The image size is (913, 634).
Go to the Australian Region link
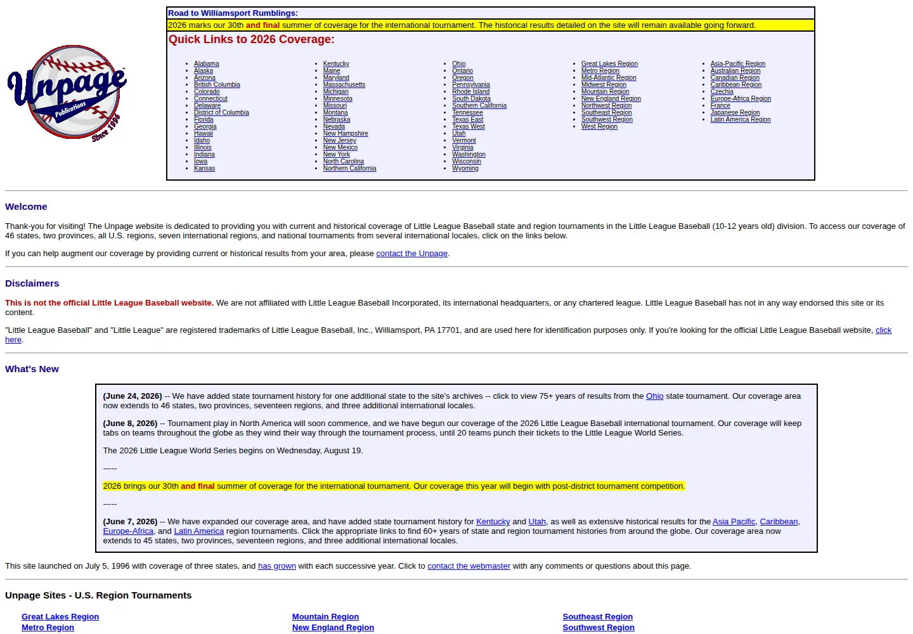735,71
